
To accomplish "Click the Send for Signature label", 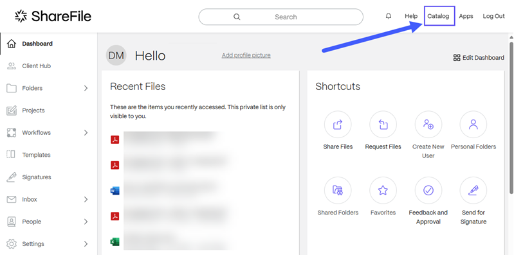I will (x=473, y=217).
